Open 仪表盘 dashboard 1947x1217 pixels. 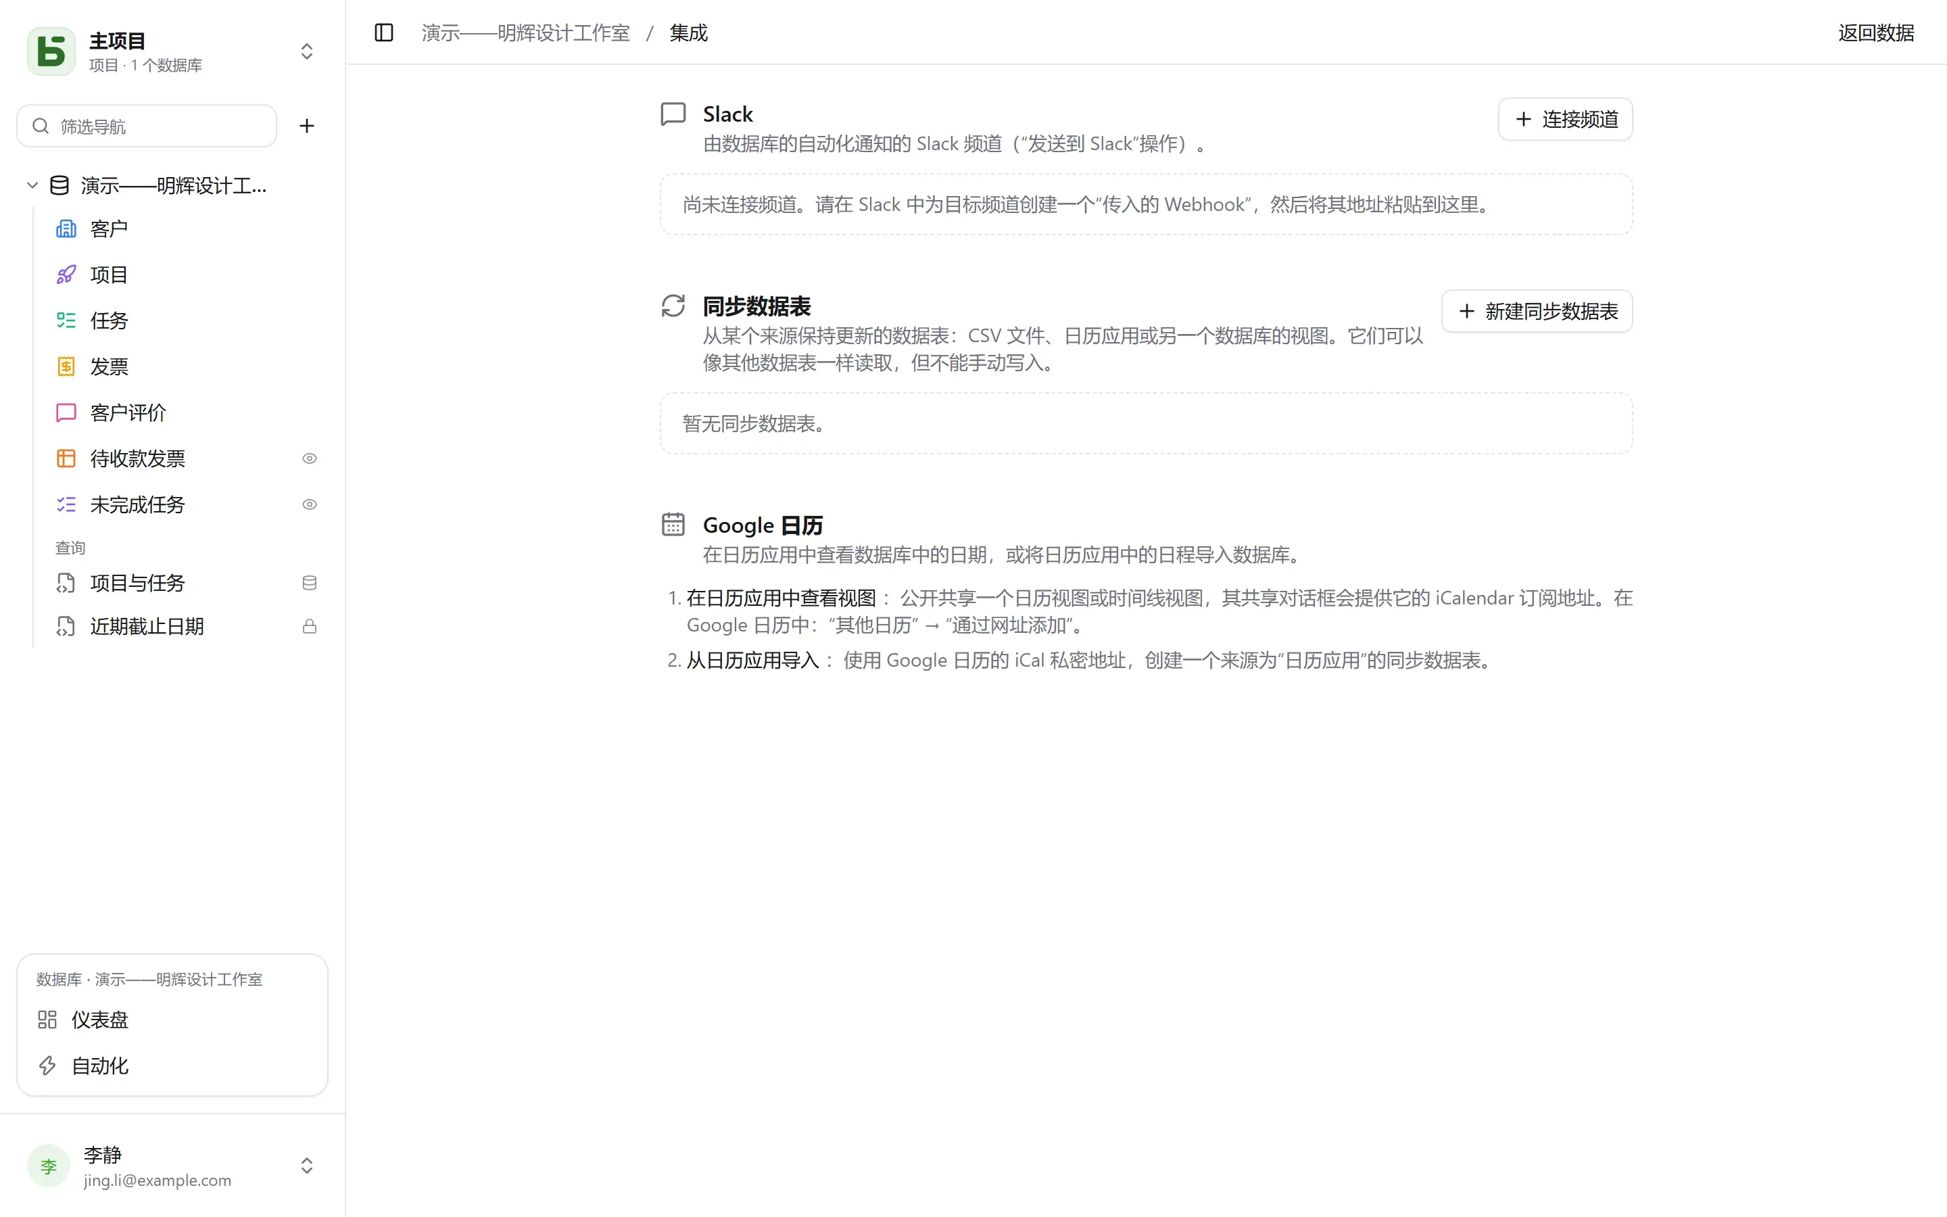172,1020
